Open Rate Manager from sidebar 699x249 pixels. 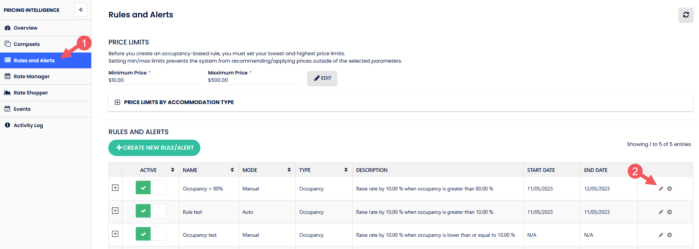tap(32, 76)
